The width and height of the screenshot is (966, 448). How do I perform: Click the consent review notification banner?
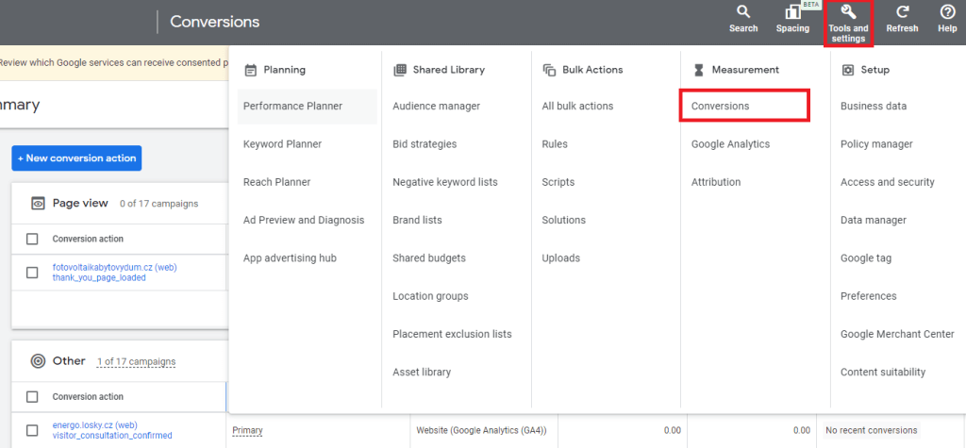click(114, 63)
